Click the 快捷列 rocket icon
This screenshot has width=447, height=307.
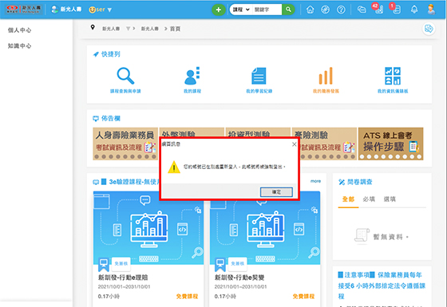96,54
